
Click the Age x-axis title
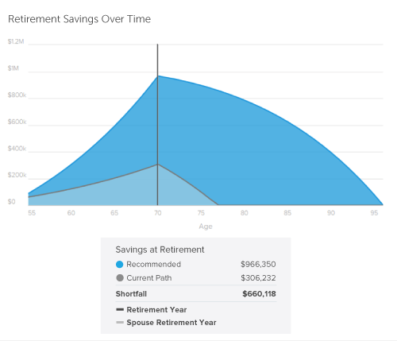(206, 227)
